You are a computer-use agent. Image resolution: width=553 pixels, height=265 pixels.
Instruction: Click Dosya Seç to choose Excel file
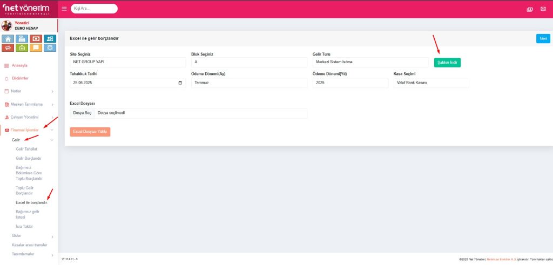(x=82, y=113)
